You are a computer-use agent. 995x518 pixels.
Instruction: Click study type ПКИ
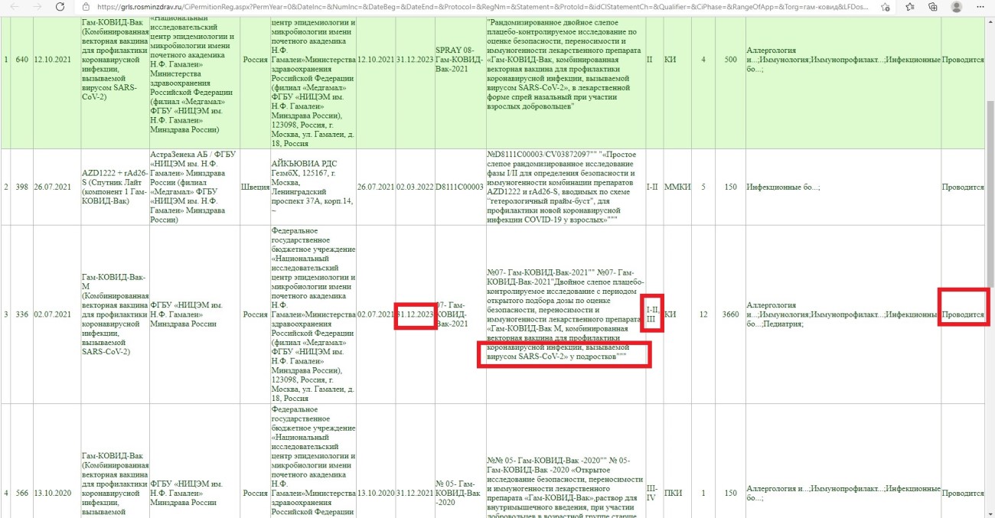click(674, 494)
